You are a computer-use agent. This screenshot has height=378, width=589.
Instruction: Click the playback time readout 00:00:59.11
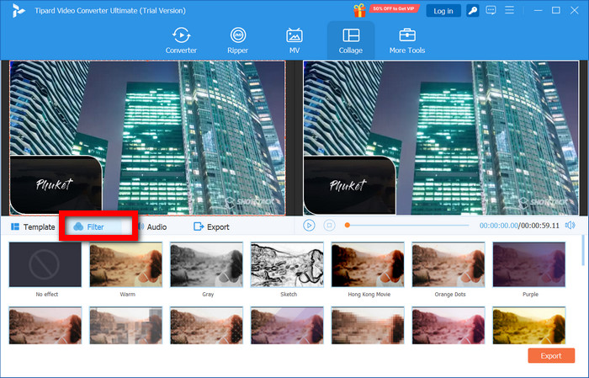[x=540, y=226]
